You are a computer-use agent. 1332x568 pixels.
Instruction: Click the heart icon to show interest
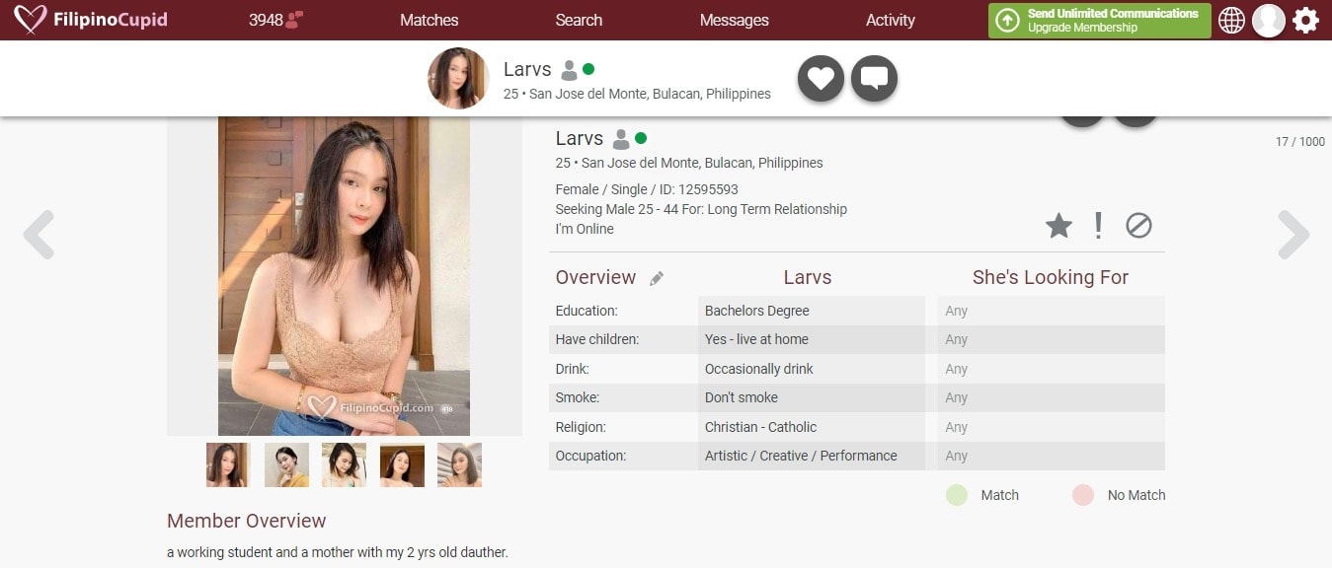[x=821, y=79]
